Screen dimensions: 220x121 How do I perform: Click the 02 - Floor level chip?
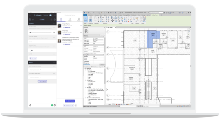(33, 58)
